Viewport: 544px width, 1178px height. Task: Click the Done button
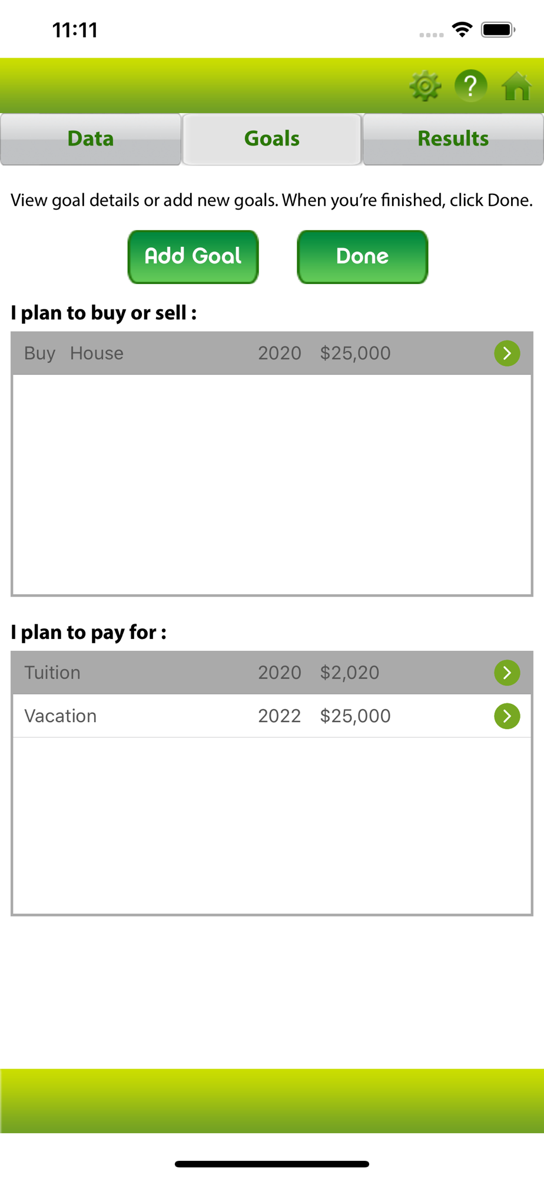pos(363,257)
